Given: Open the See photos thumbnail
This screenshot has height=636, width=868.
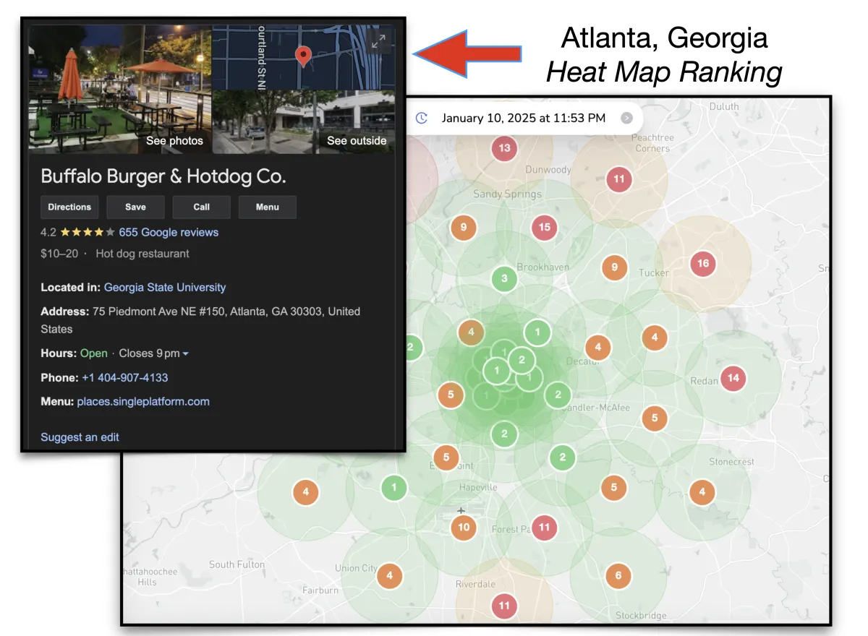Looking at the screenshot, I should (120, 90).
